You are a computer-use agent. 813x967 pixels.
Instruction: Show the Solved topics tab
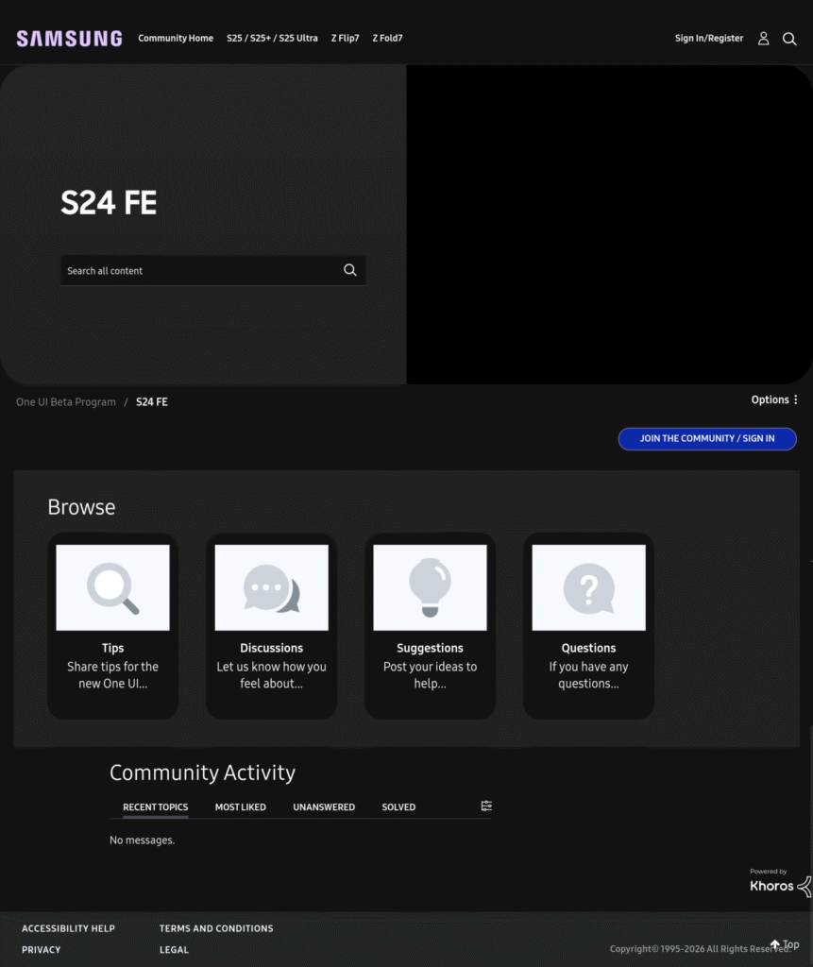[x=398, y=807]
